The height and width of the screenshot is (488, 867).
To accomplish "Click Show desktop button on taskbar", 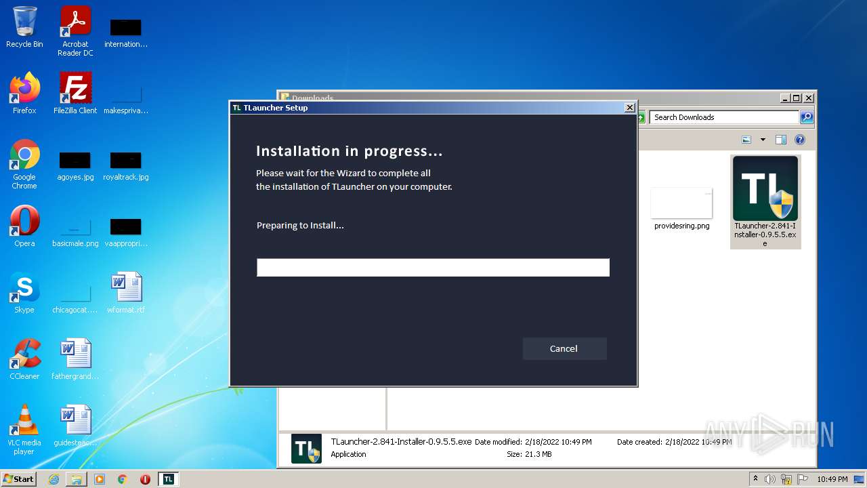I will coord(860,479).
